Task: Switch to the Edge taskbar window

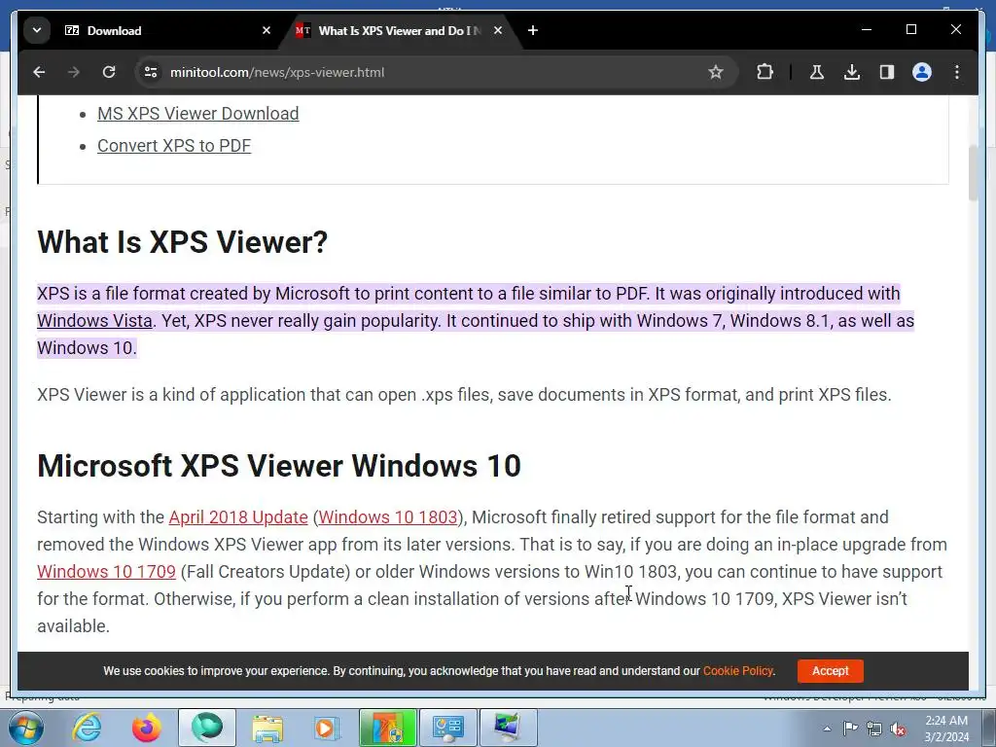Action: point(207,728)
